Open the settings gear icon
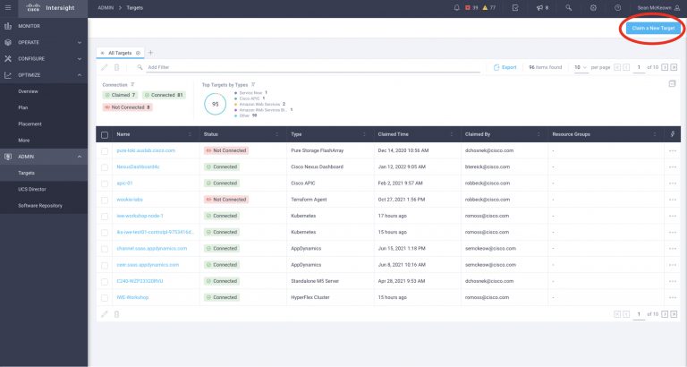Viewport: 687px width, 367px height. [594, 7]
